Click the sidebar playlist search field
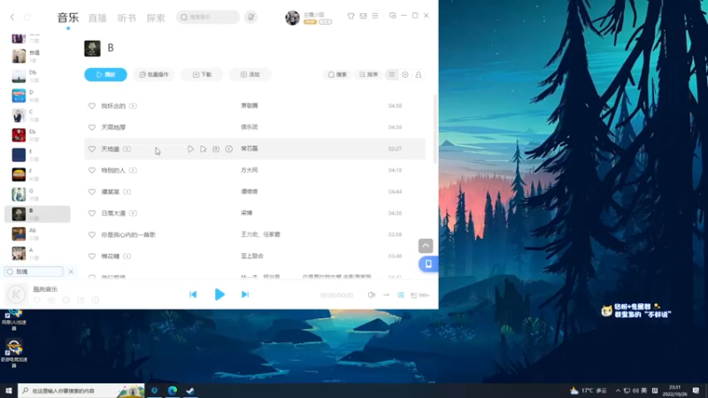 pyautogui.click(x=34, y=272)
